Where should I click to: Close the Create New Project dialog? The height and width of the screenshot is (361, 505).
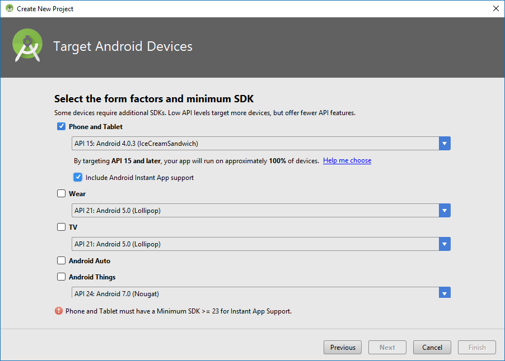496,9
